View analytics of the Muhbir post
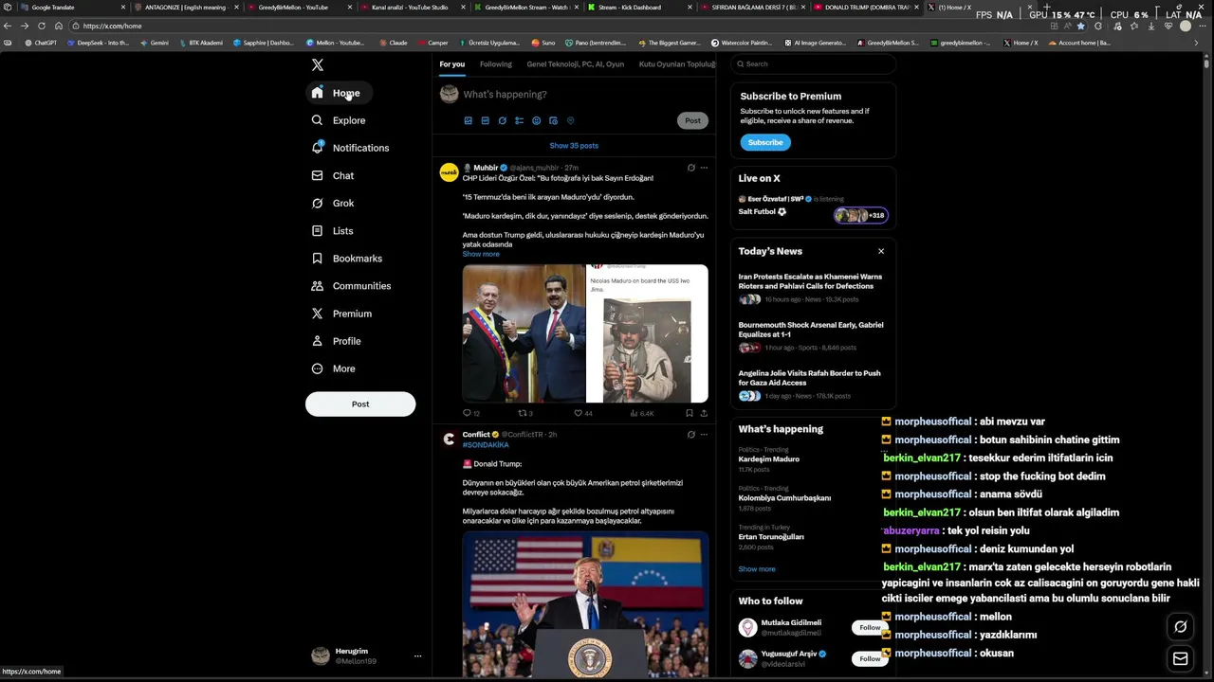 point(642,413)
